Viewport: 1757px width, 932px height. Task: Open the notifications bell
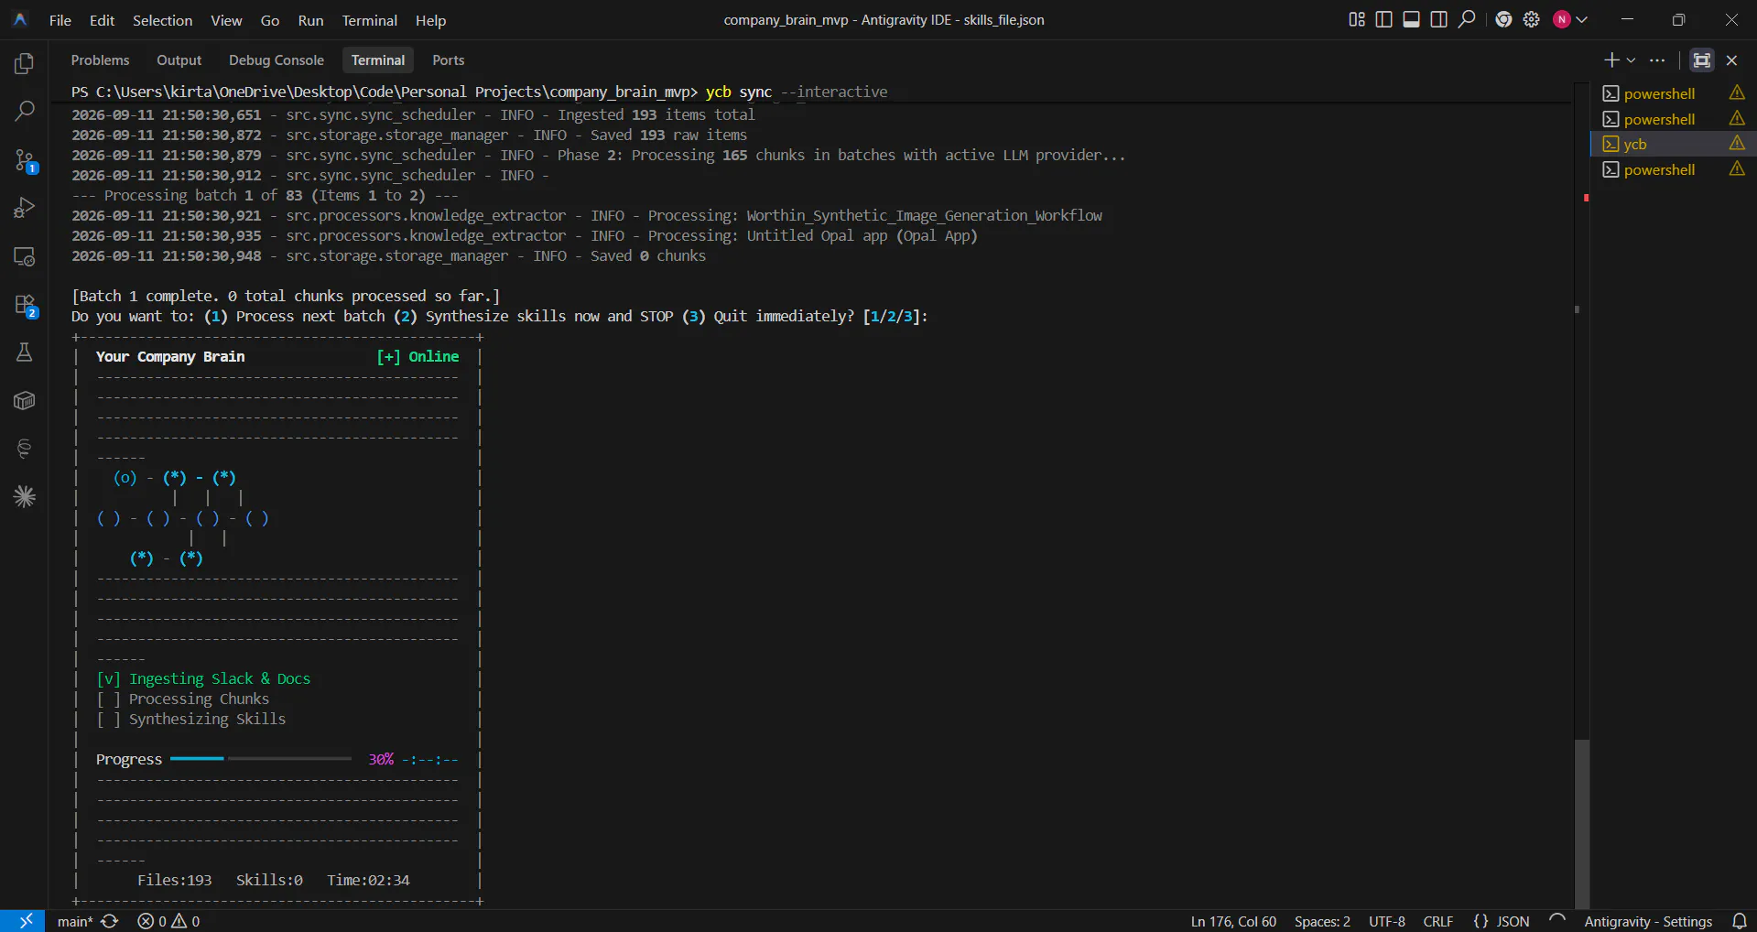[x=1740, y=921]
